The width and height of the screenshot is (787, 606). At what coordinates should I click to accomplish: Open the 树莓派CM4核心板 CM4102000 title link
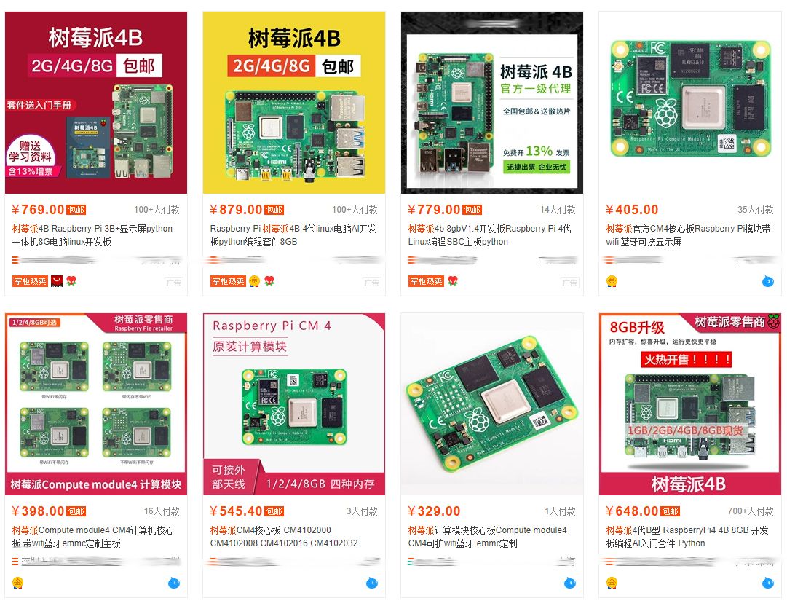[x=284, y=537]
